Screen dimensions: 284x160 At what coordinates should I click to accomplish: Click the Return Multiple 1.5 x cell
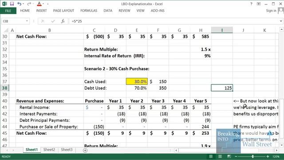coord(201,49)
